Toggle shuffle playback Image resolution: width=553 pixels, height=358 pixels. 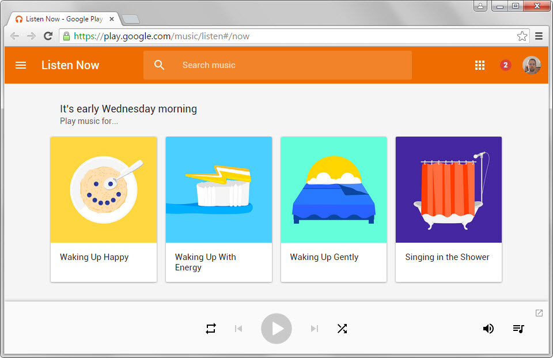point(342,329)
